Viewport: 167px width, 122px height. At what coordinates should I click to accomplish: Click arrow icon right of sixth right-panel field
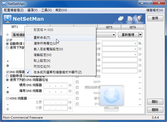[x=140, y=71]
